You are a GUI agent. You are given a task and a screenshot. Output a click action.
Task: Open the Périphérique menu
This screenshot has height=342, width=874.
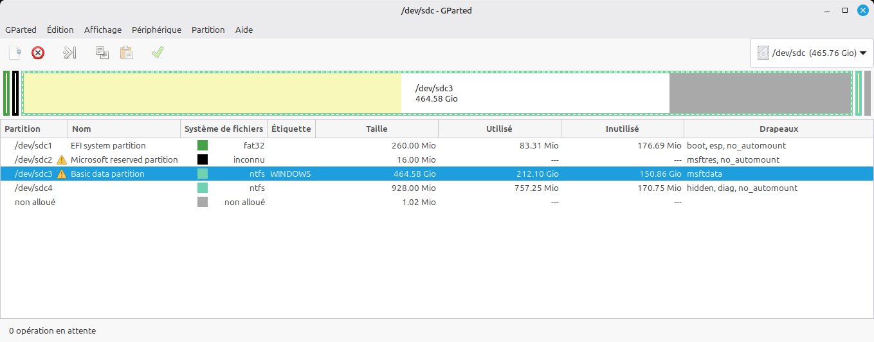(156, 30)
